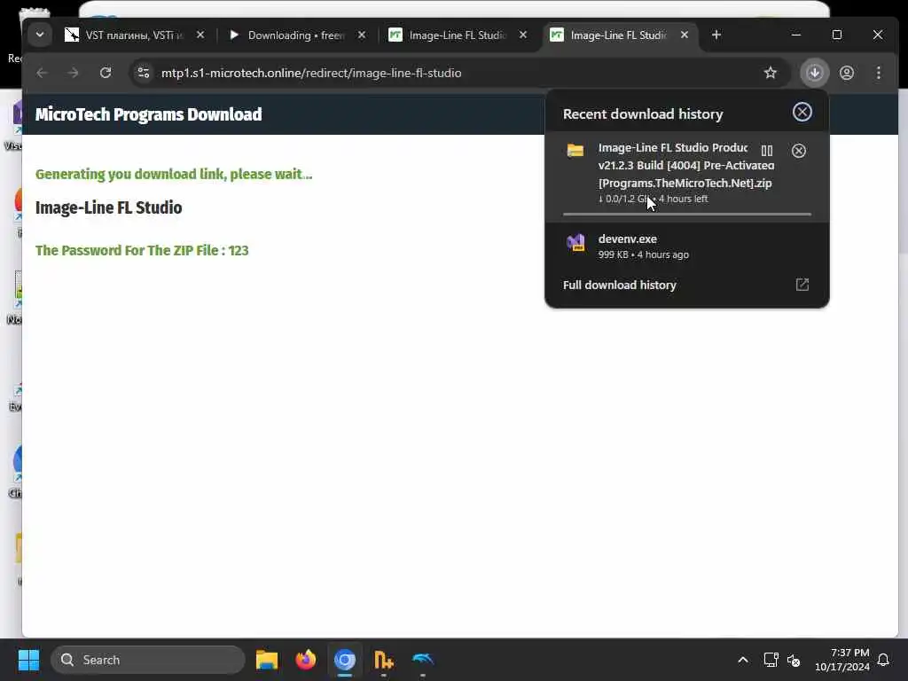Open a new browser tab
This screenshot has height=681, width=908.
[716, 35]
